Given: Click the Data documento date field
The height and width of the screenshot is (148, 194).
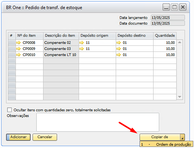Looking at the screenshot, I should click(x=168, y=23).
